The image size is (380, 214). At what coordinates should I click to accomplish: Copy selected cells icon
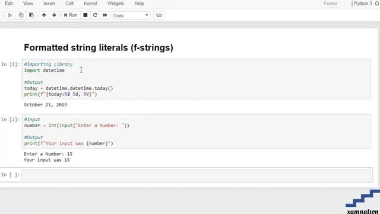[x=21, y=15]
